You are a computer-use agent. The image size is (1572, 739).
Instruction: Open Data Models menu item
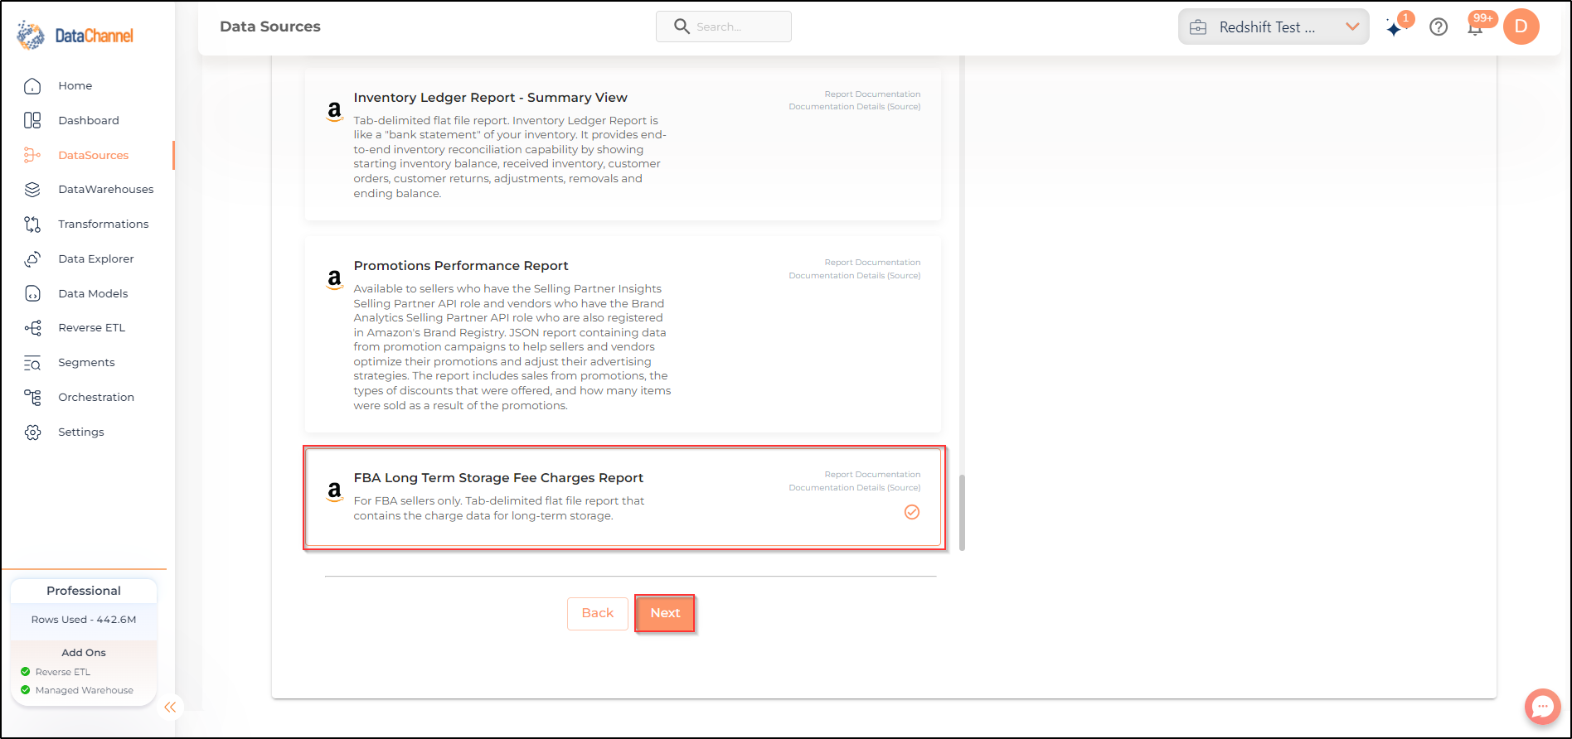pos(93,294)
